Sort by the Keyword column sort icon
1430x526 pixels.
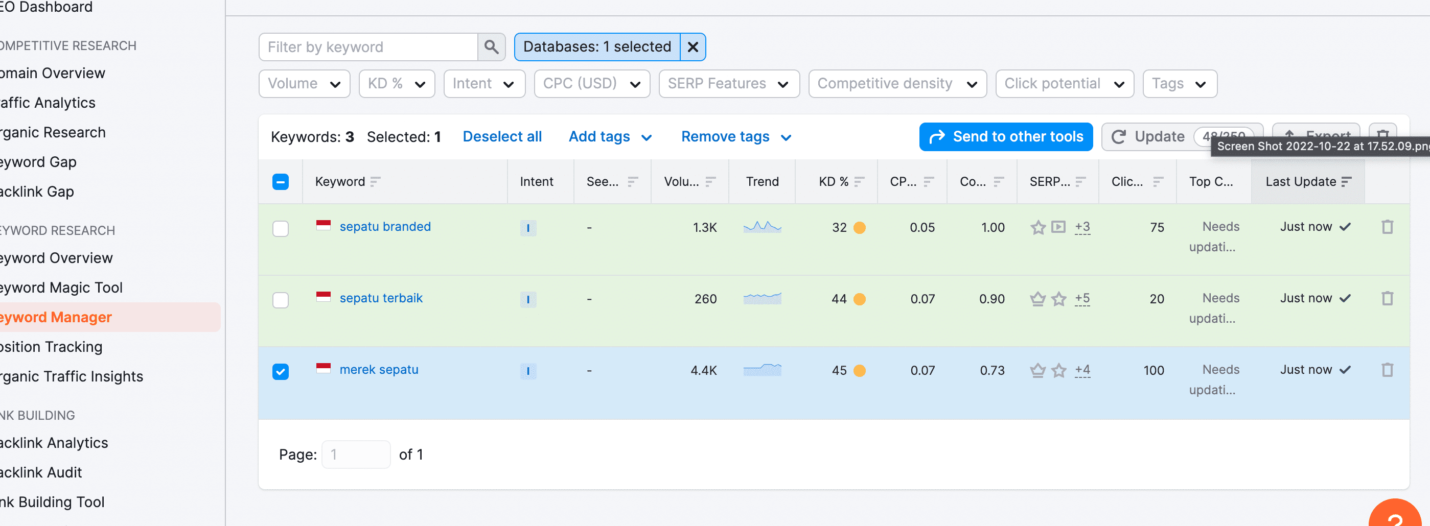(375, 182)
